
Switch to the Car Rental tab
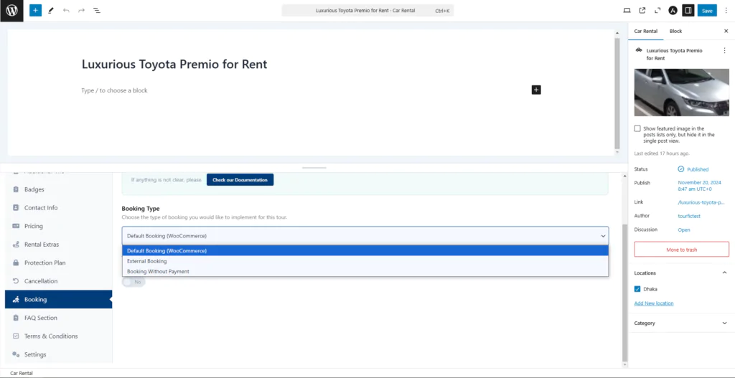645,31
